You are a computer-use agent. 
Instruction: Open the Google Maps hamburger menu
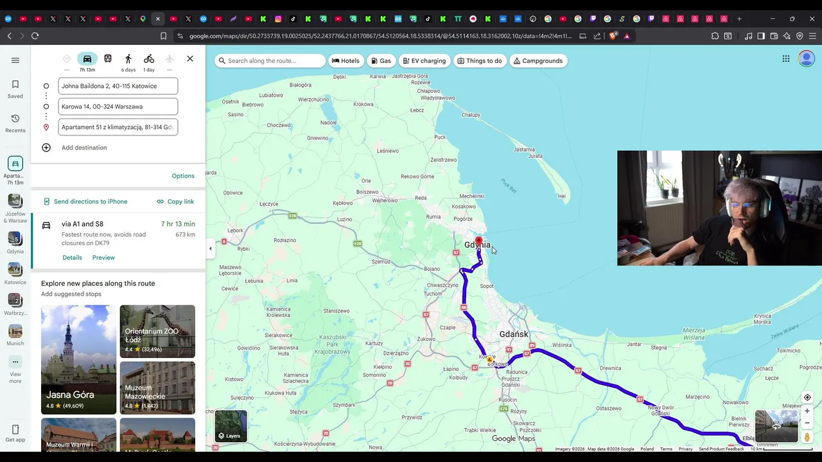coord(15,60)
